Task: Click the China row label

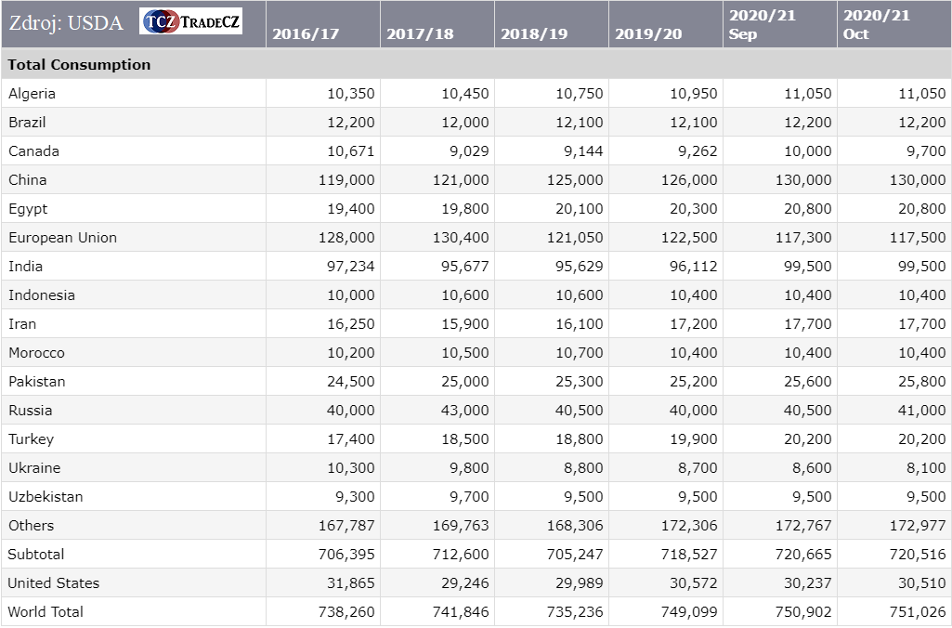Action: coord(28,179)
